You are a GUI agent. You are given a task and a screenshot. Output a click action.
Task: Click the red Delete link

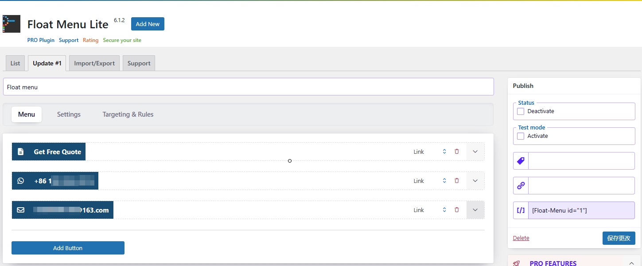[521, 238]
